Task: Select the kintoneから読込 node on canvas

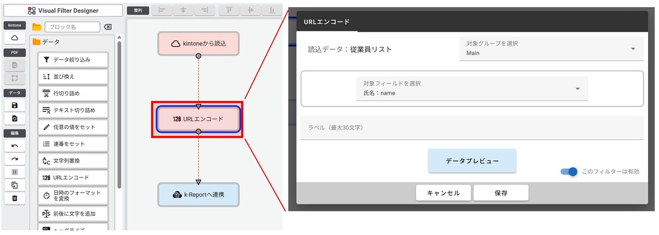Action: coord(198,43)
